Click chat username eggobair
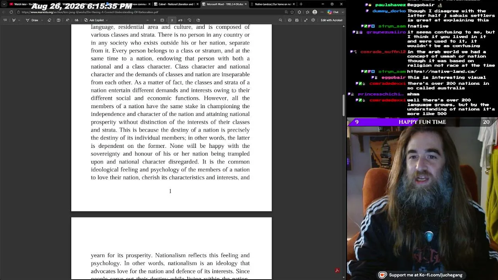Image resolution: width=498 pixels, height=280 pixels. pos(393,77)
